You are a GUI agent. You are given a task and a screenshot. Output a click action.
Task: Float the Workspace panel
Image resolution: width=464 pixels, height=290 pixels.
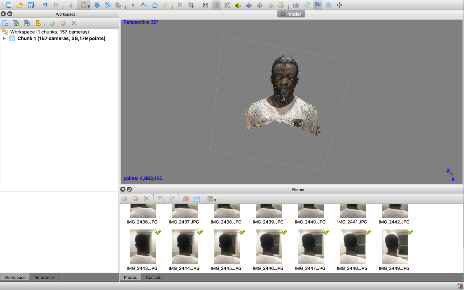[10, 14]
